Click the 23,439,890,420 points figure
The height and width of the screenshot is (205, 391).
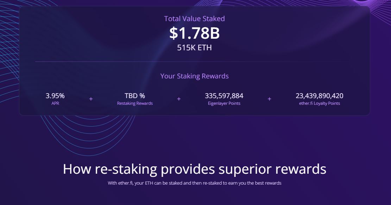coord(320,96)
